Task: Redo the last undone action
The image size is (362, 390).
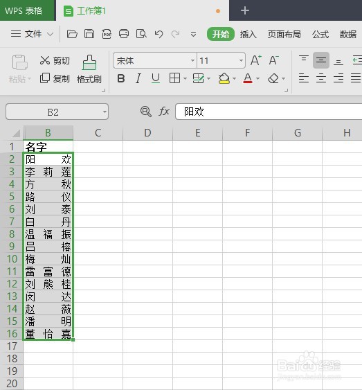Action: click(175, 34)
